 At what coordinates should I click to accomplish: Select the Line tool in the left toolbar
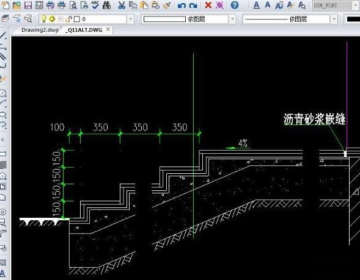(3, 35)
